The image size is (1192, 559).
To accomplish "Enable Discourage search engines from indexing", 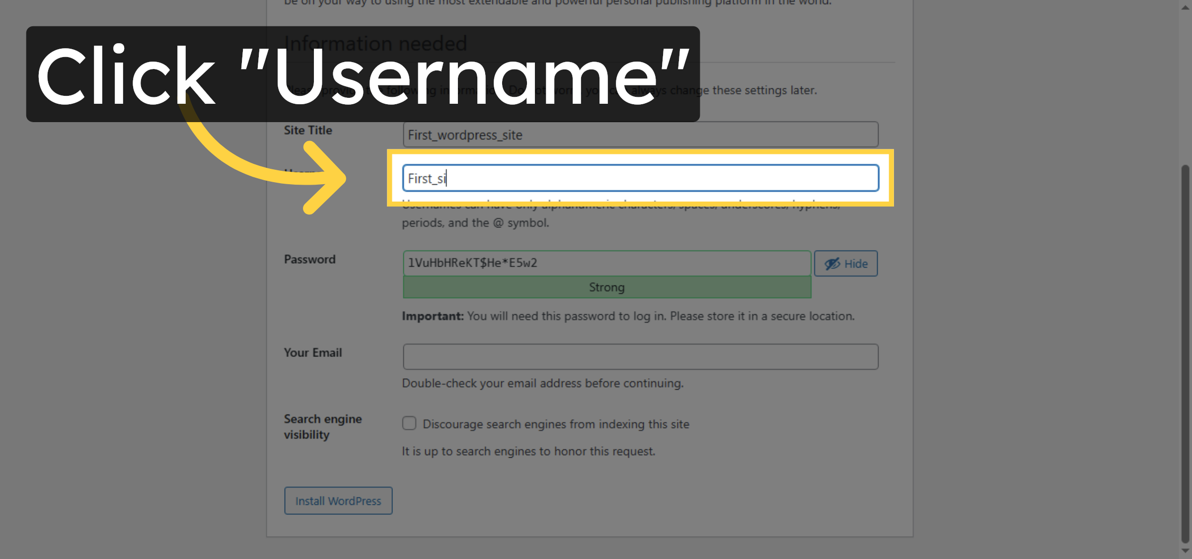I will [408, 423].
